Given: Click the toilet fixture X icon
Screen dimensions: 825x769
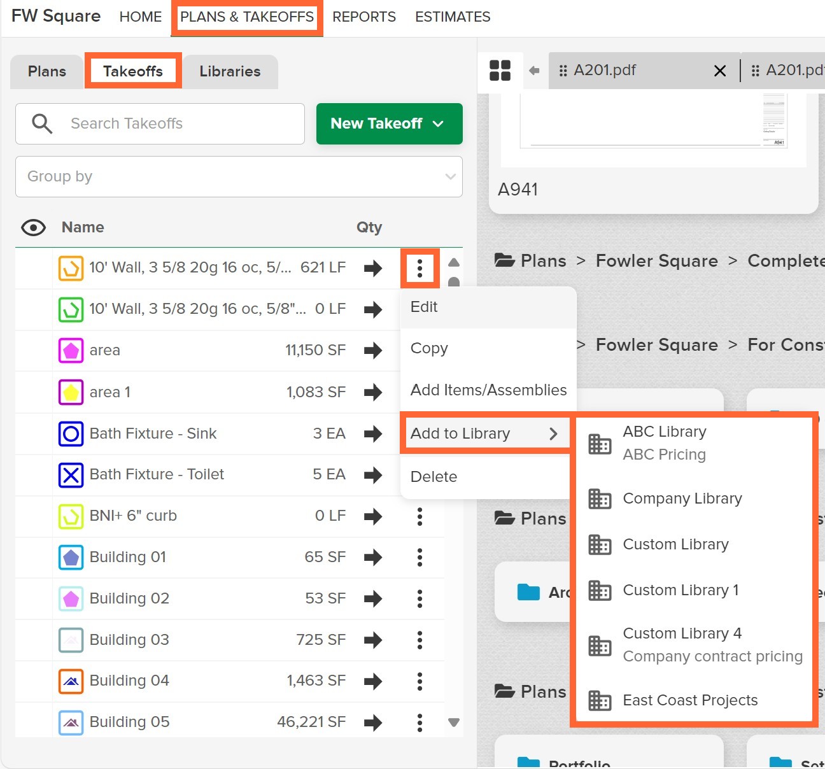Looking at the screenshot, I should click(71, 474).
